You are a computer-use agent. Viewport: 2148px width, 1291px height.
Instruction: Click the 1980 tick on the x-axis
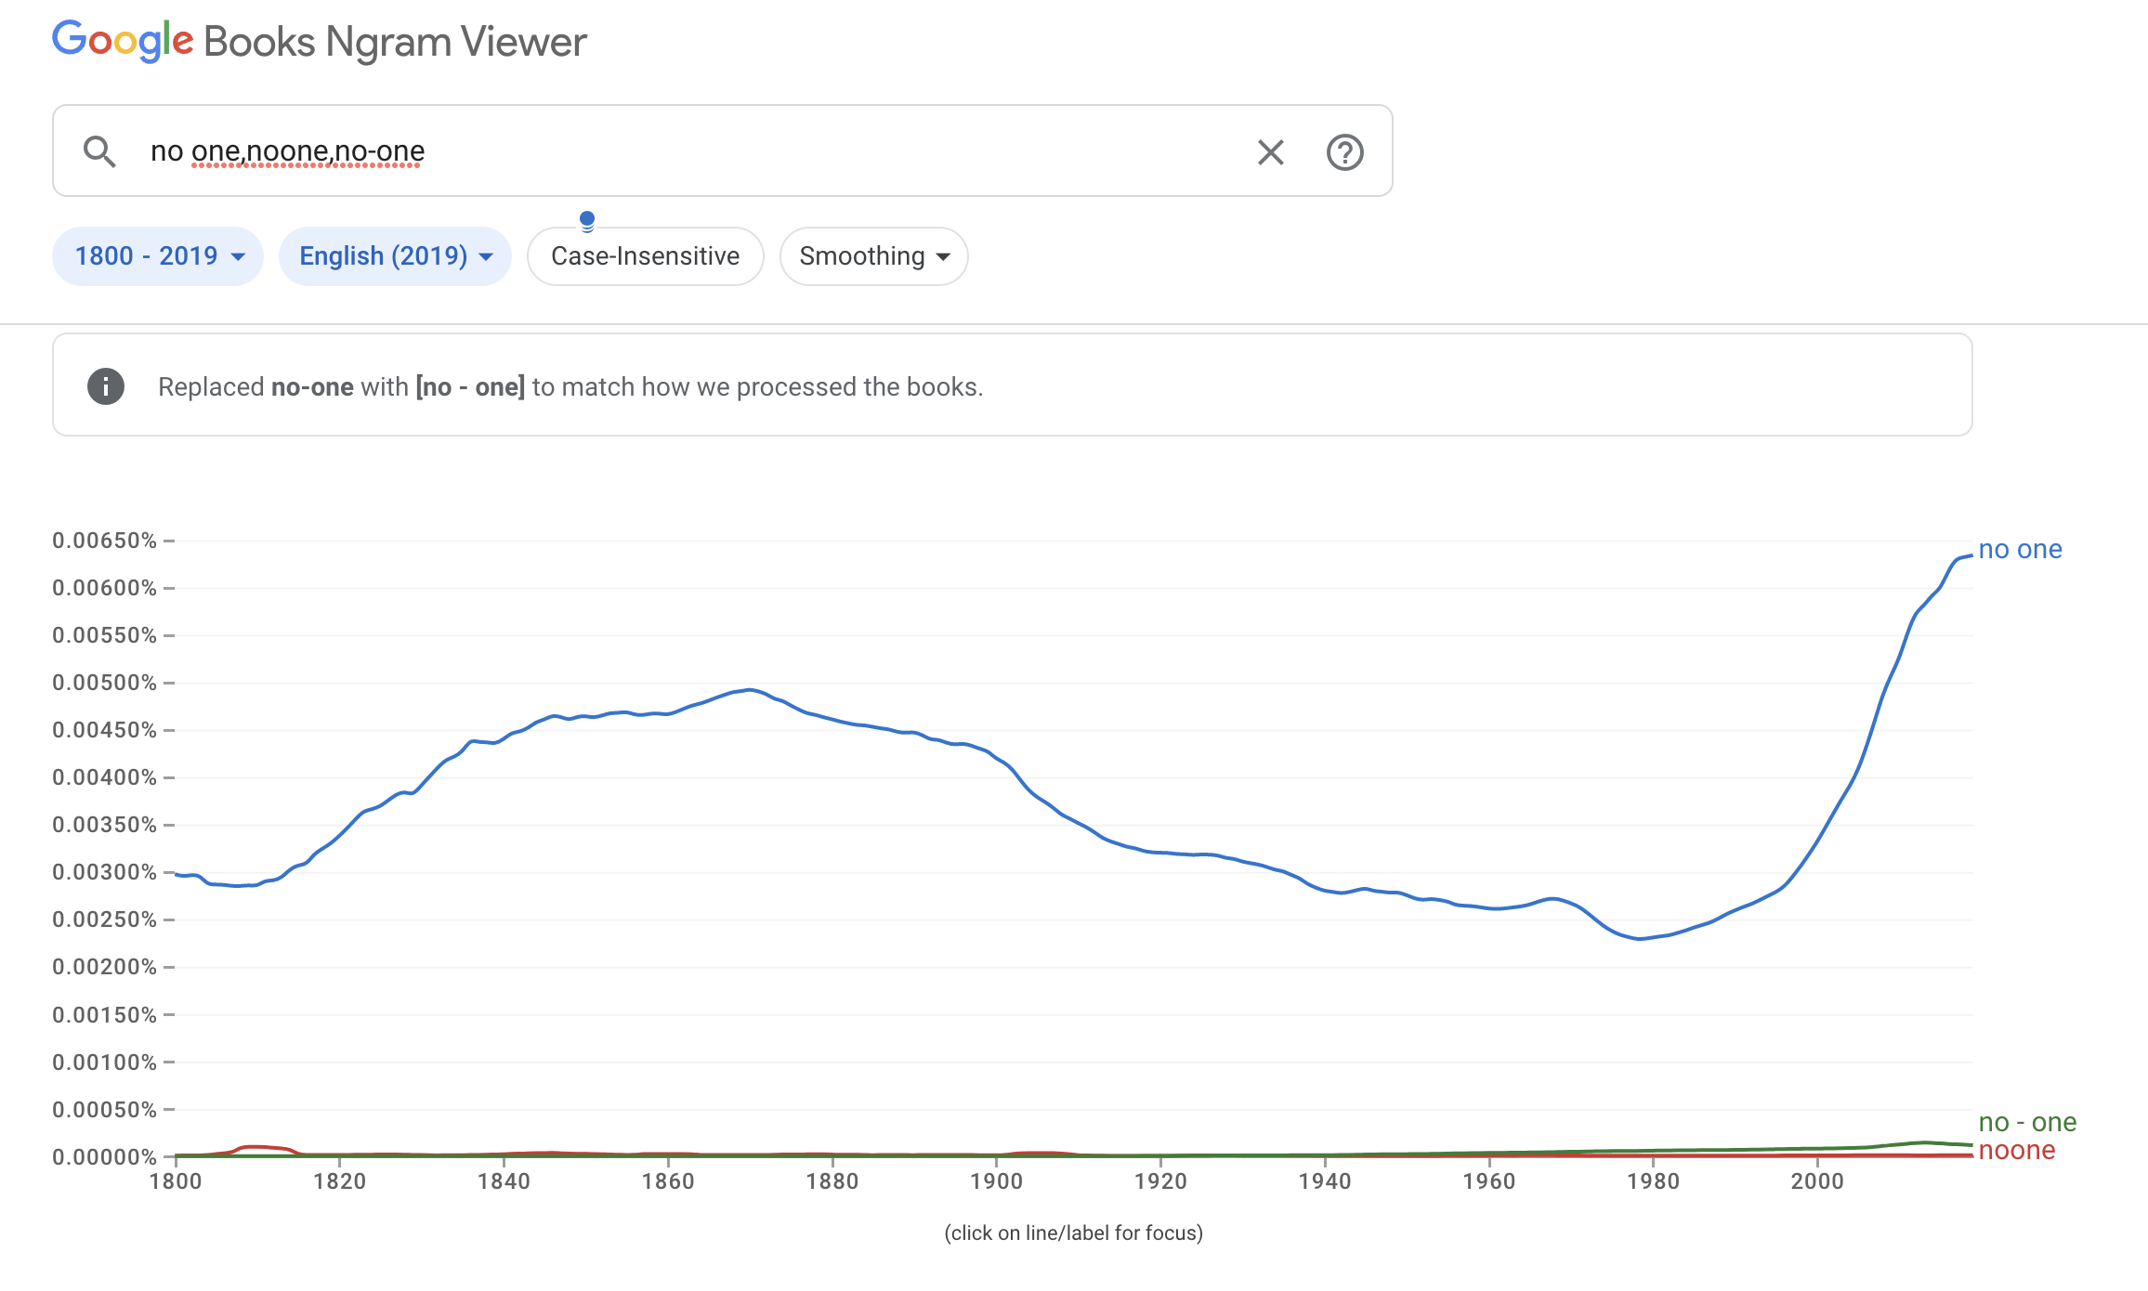[x=1653, y=1180]
